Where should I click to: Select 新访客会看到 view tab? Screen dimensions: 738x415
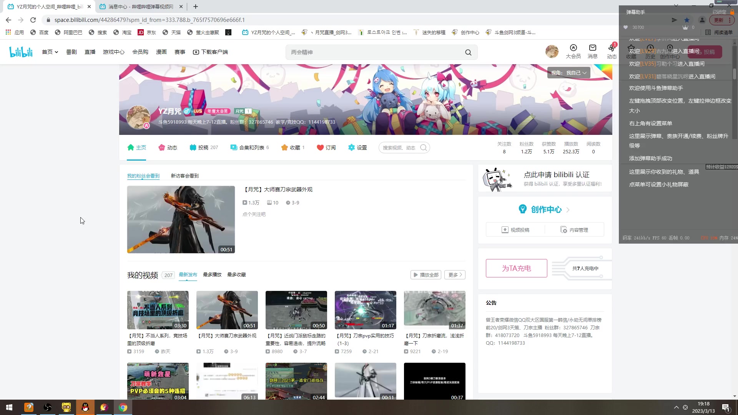click(184, 176)
